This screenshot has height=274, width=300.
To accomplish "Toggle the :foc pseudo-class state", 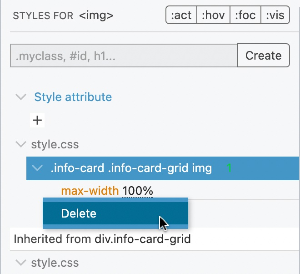I will (x=245, y=15).
